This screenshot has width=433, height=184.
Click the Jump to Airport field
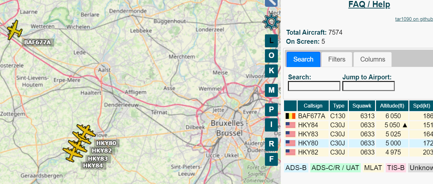click(x=368, y=86)
